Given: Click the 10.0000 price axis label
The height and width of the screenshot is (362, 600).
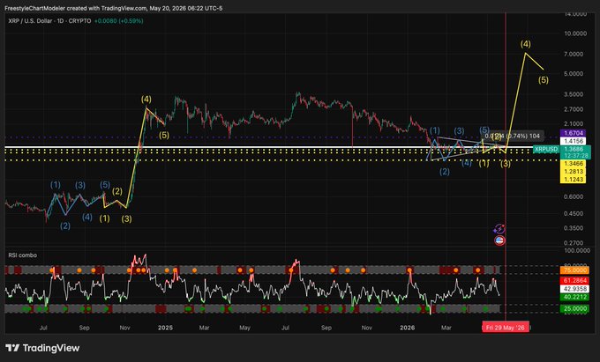Looking at the screenshot, I should (x=575, y=33).
